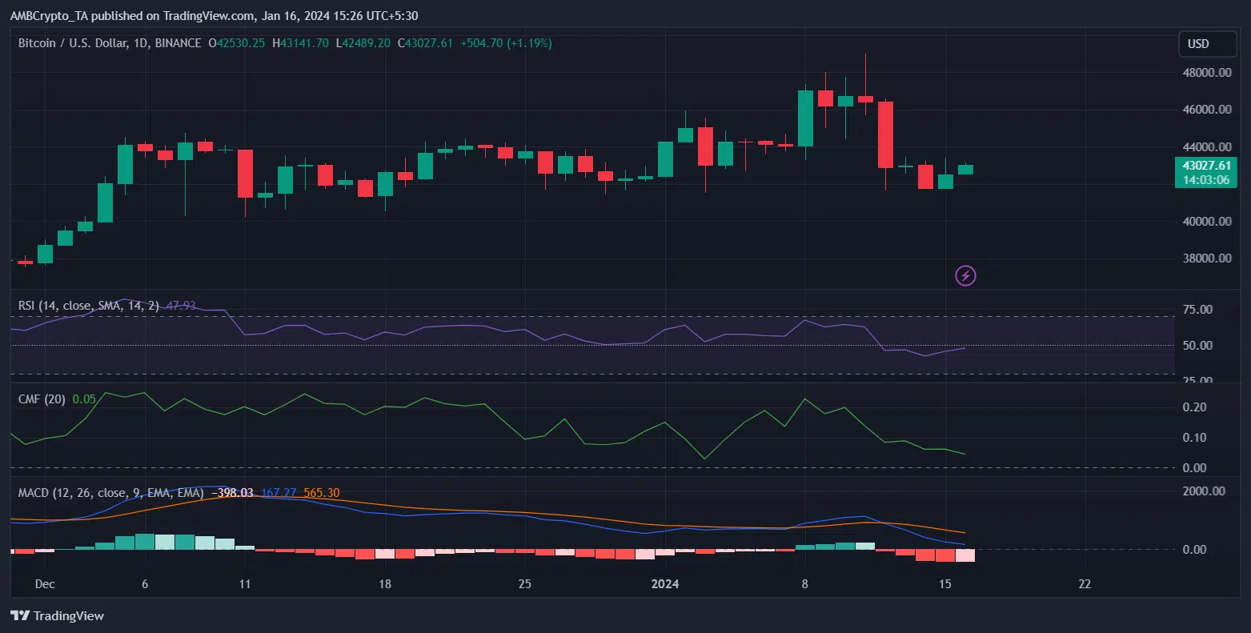This screenshot has height=633, width=1251.
Task: Click the RSI 50.00 scale label
Action: coord(1198,346)
